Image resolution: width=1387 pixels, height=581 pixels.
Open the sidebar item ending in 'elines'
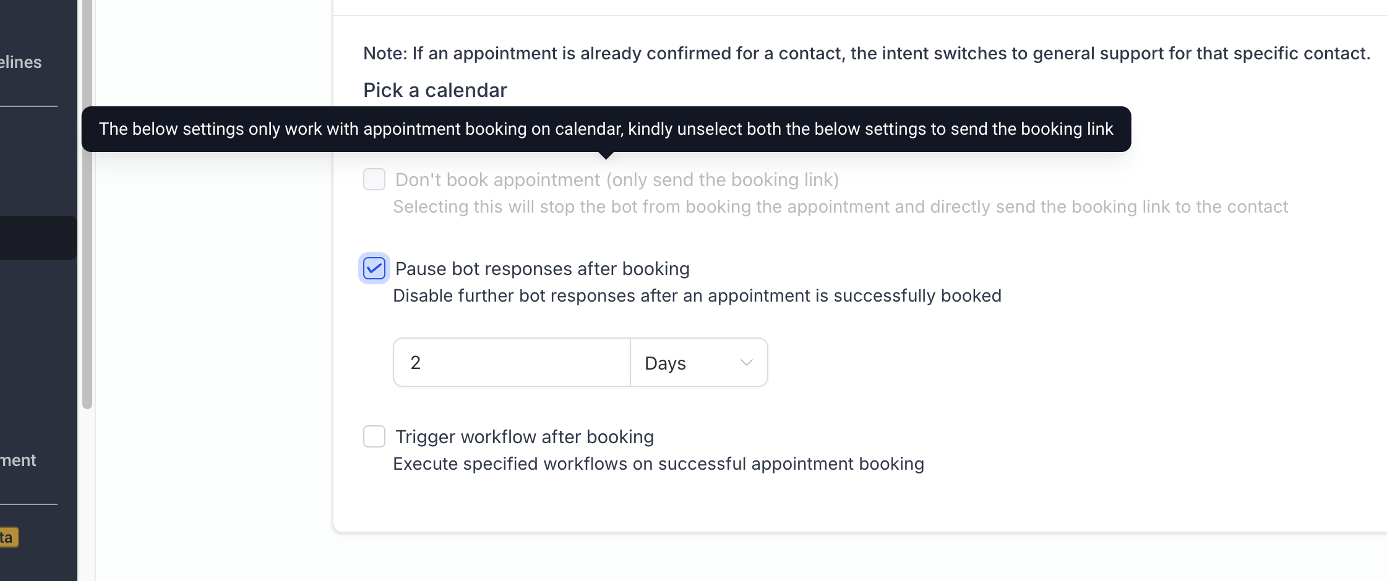(20, 62)
